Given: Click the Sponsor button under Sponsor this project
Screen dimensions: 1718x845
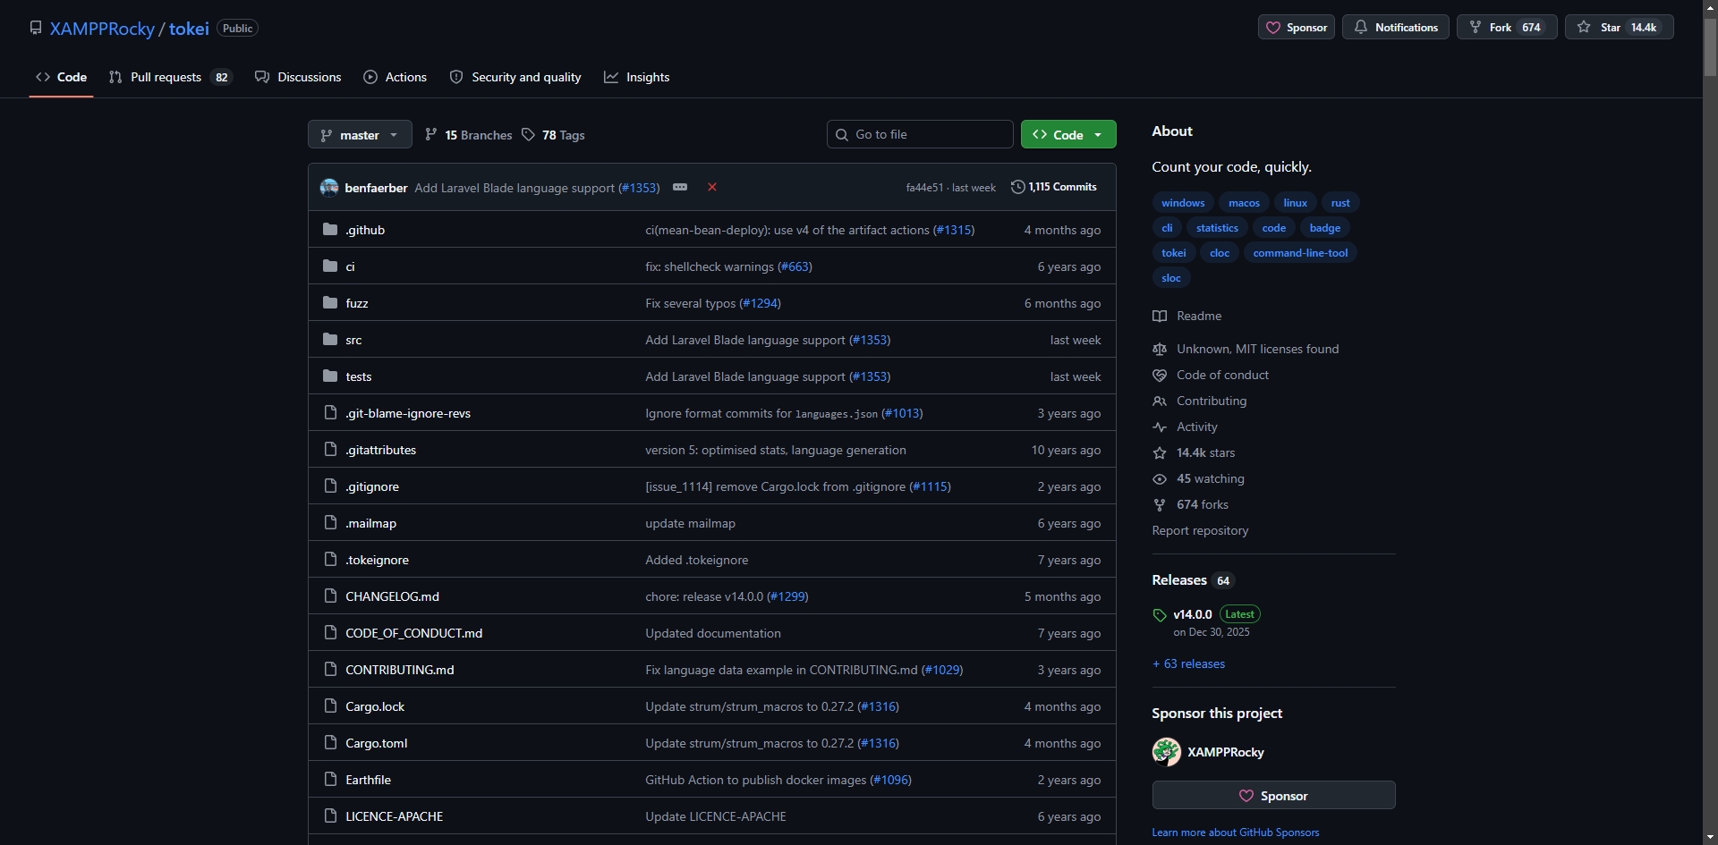Looking at the screenshot, I should tap(1273, 795).
